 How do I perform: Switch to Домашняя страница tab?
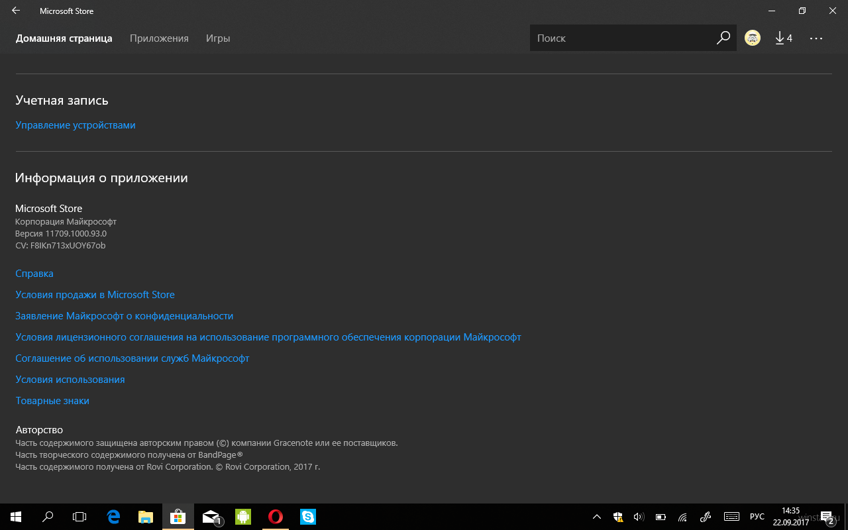tap(64, 38)
